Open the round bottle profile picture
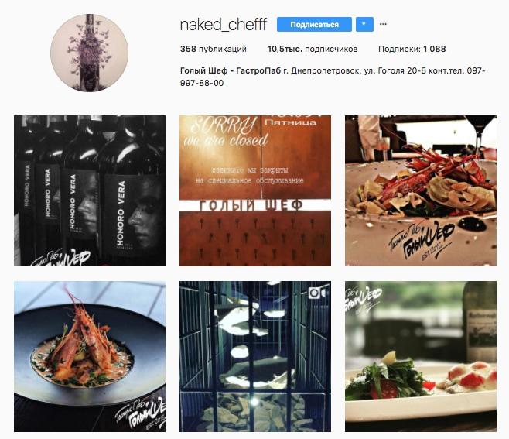The image size is (509, 439). [89, 53]
